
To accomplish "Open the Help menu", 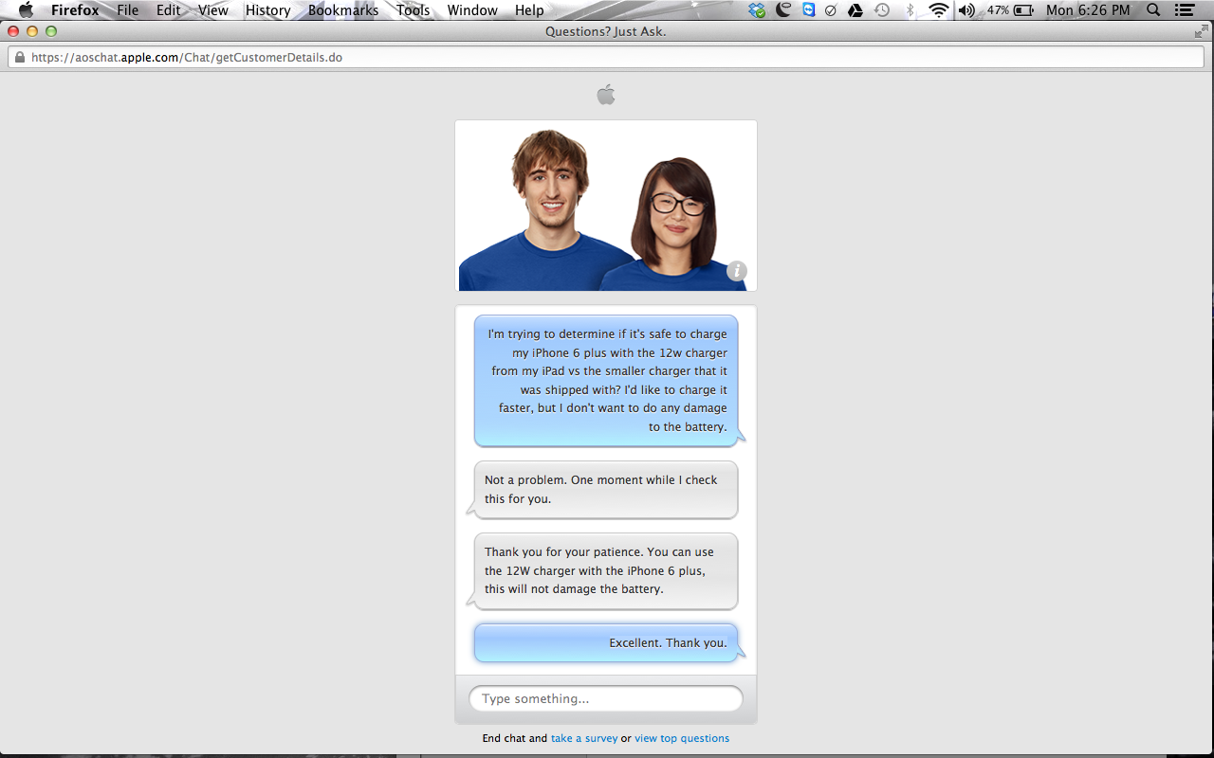I will click(x=529, y=10).
